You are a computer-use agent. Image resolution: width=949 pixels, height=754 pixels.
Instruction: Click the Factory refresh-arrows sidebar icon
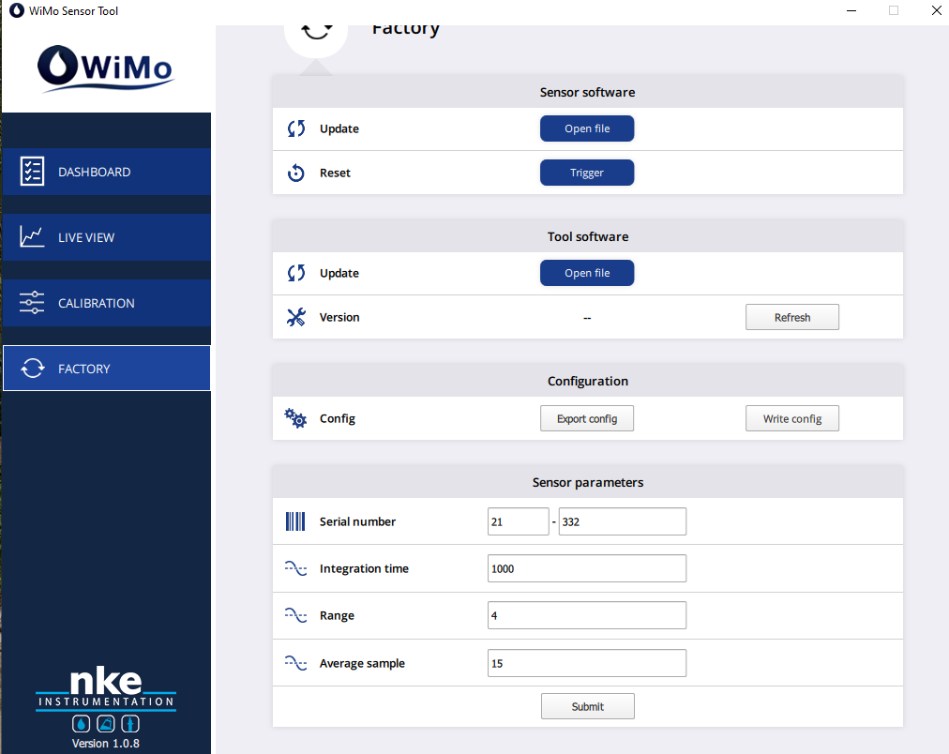[32, 368]
